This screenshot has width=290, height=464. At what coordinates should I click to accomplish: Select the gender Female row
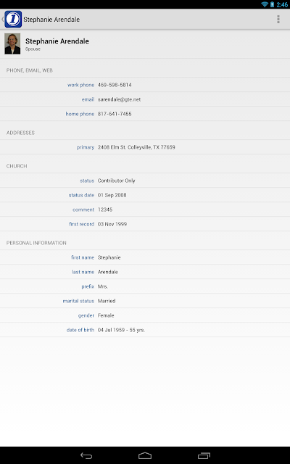pyautogui.click(x=145, y=315)
